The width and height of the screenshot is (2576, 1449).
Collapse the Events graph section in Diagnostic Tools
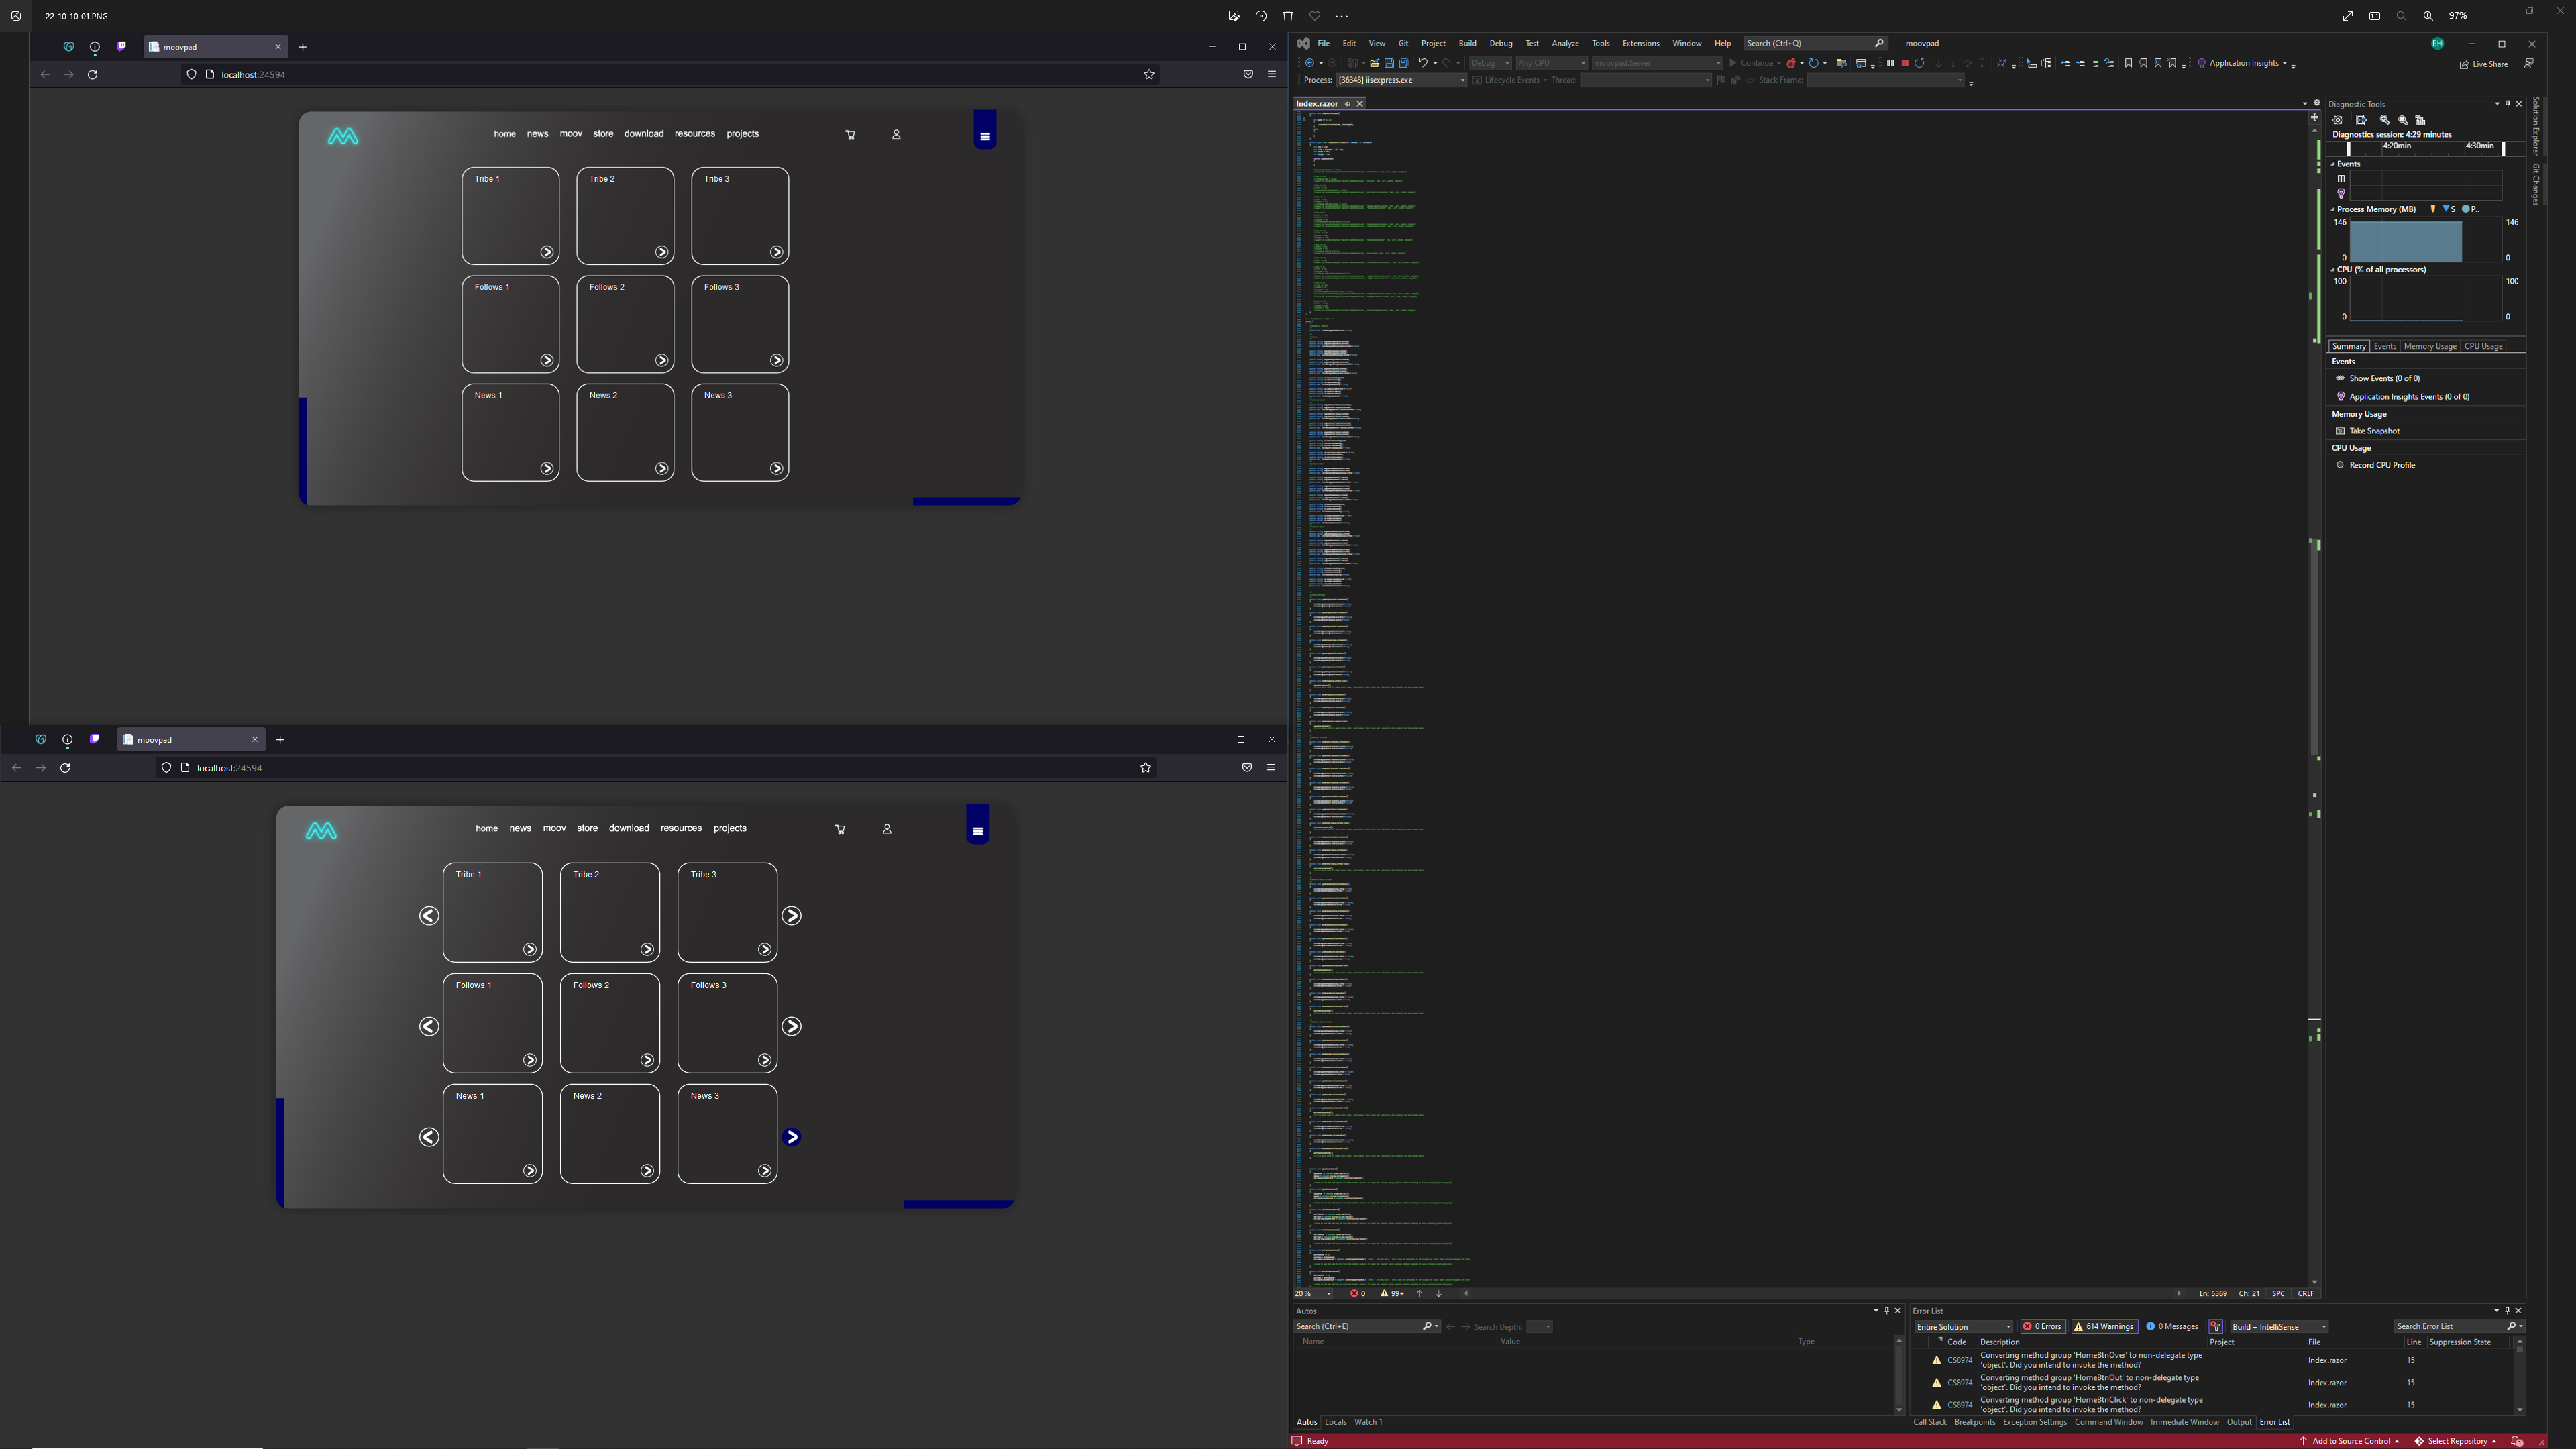click(x=2334, y=164)
